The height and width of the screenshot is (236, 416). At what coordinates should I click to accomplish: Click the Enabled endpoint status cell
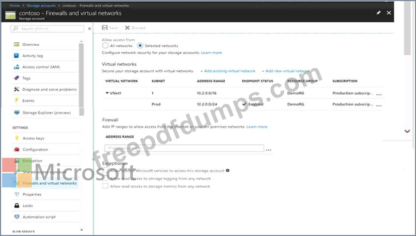(x=253, y=104)
